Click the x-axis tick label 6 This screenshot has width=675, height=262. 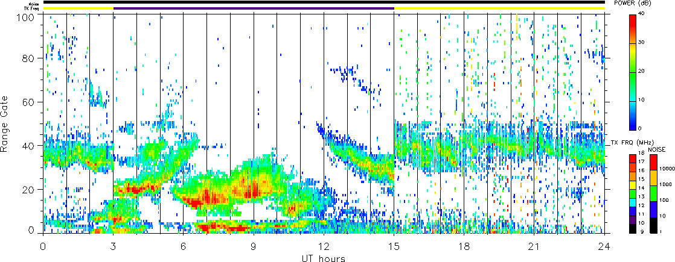click(x=183, y=246)
